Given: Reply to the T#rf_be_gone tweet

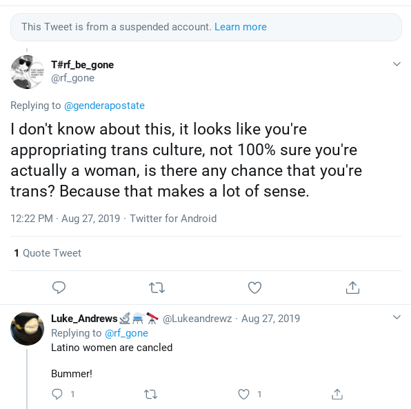Looking at the screenshot, I should pyautogui.click(x=59, y=288).
